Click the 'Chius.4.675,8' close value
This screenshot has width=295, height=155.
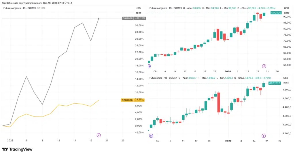point(246,78)
